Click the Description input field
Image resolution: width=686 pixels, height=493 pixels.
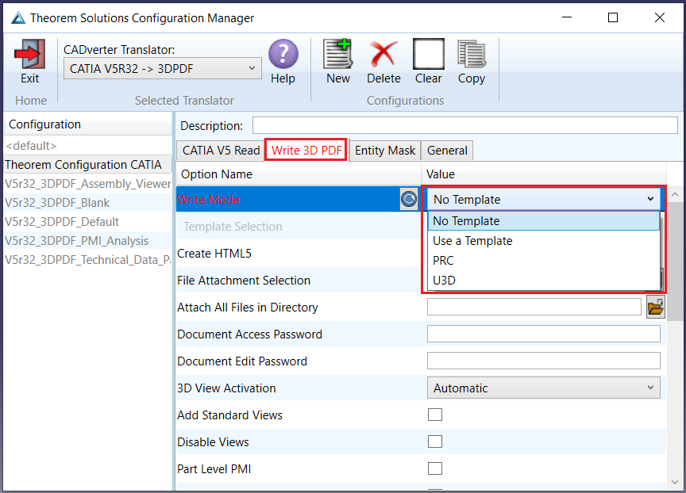[465, 125]
